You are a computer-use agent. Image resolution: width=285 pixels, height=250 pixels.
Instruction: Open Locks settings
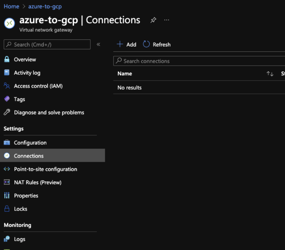tap(20, 209)
